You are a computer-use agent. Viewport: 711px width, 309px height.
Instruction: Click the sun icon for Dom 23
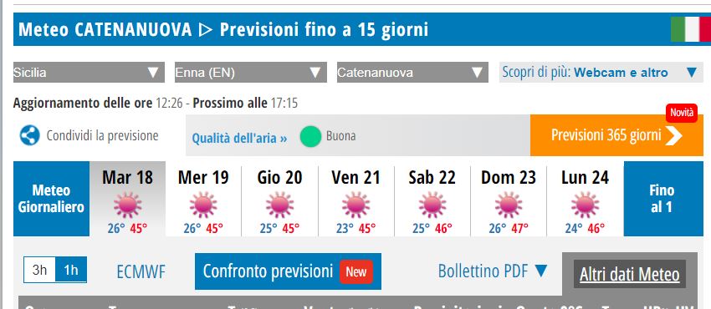pyautogui.click(x=509, y=205)
